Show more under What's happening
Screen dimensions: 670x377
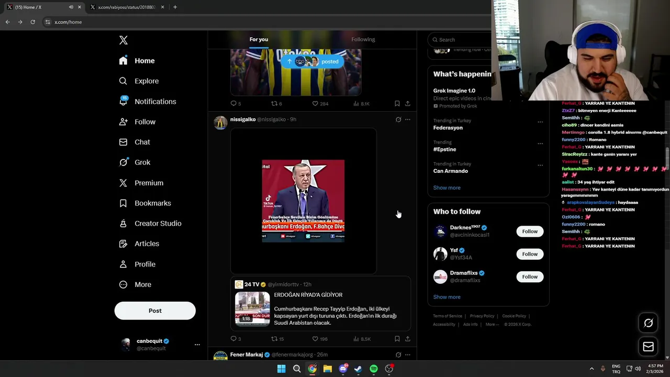coord(446,187)
